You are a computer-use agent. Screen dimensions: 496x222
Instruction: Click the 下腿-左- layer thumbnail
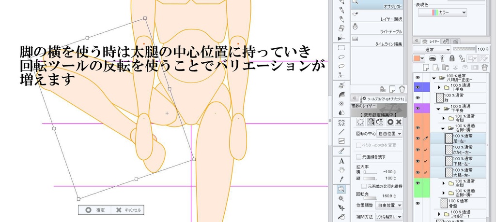(449, 161)
